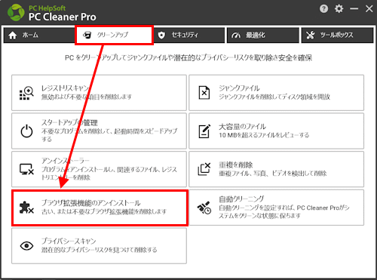
Task: Open the プライバシースキャン card
Action: tap(99, 246)
